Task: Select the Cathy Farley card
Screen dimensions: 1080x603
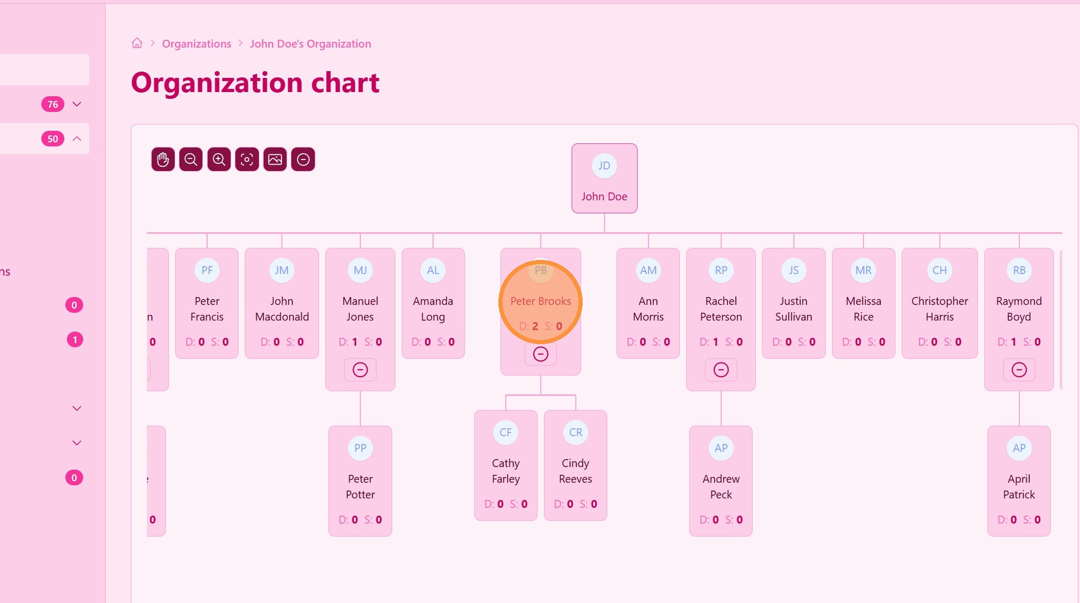Action: (x=506, y=465)
